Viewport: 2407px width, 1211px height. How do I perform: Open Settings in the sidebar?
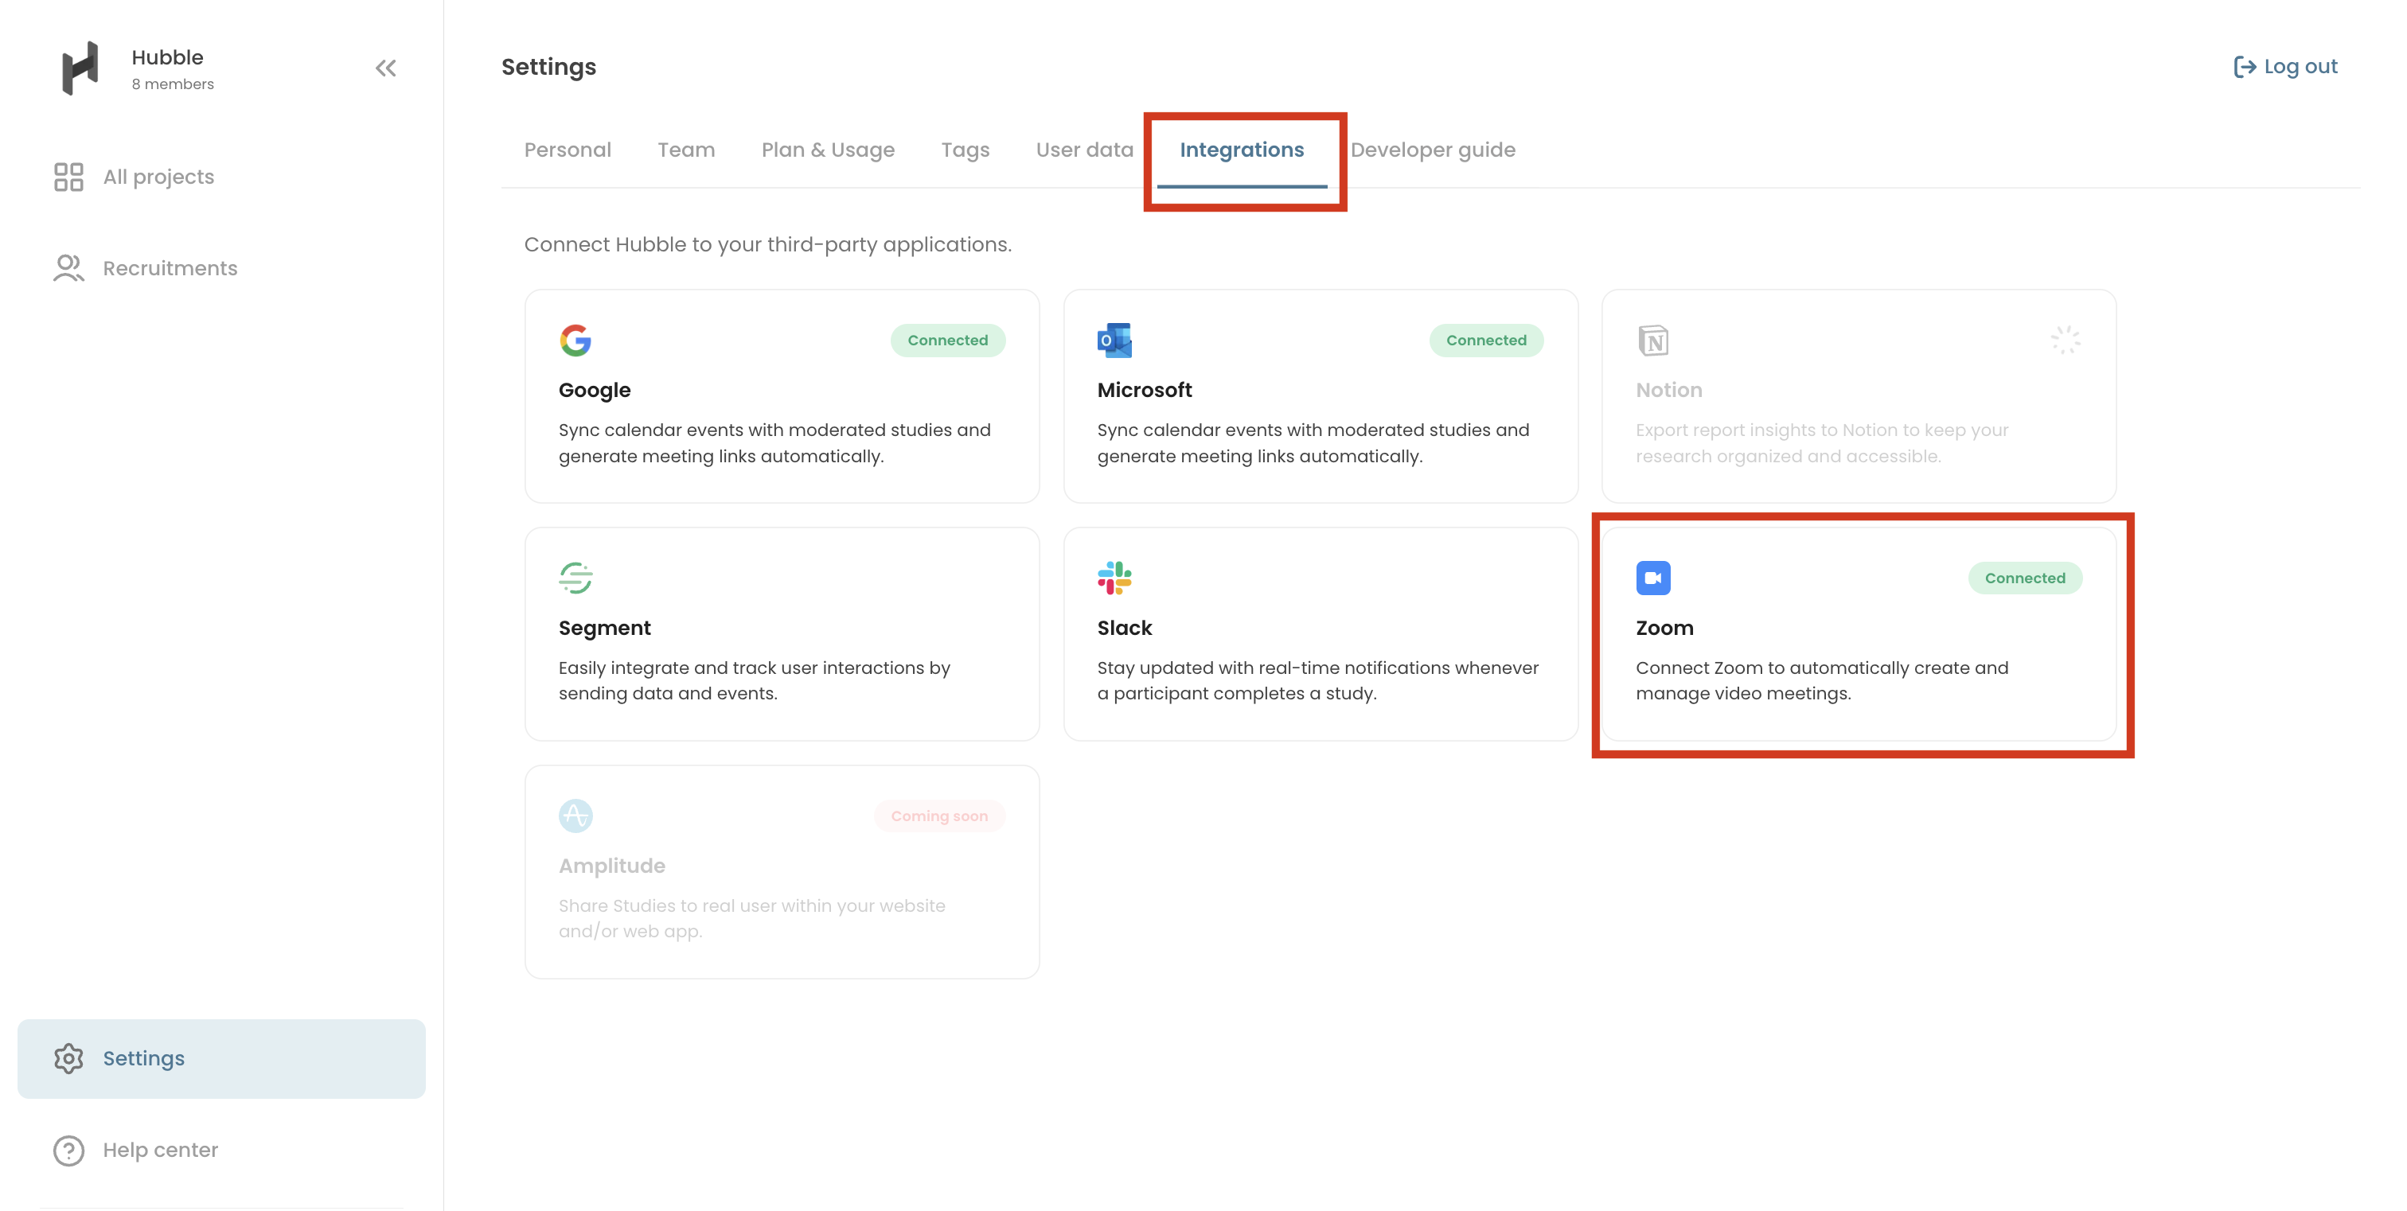coord(221,1058)
